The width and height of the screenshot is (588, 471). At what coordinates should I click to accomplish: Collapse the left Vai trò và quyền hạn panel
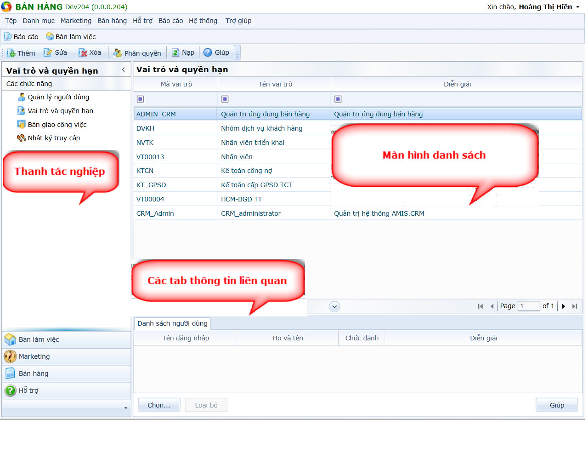tap(123, 70)
